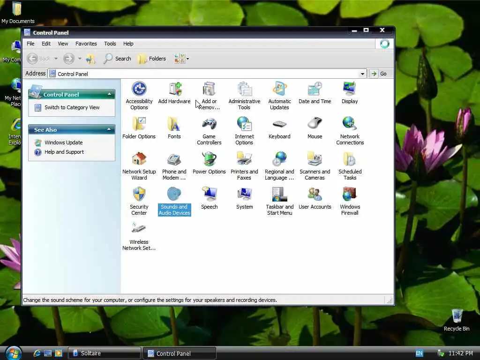Click the Up folder toolbar icon
This screenshot has height=360, width=480.
pyautogui.click(x=90, y=59)
